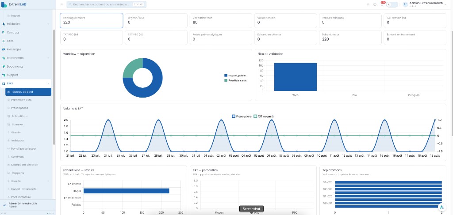Screen dimensions: 453x215
Task: Open notifications bell with red badge
Action: click(382, 4)
